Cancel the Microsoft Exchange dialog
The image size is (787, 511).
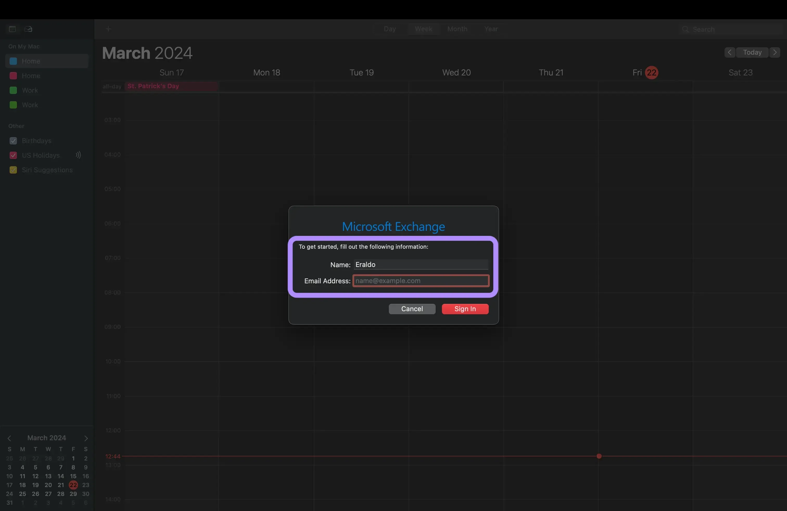[x=412, y=309]
